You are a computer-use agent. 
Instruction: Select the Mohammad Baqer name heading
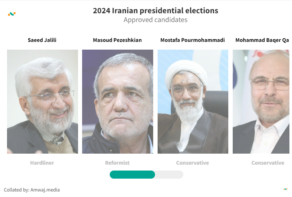[x=262, y=40]
